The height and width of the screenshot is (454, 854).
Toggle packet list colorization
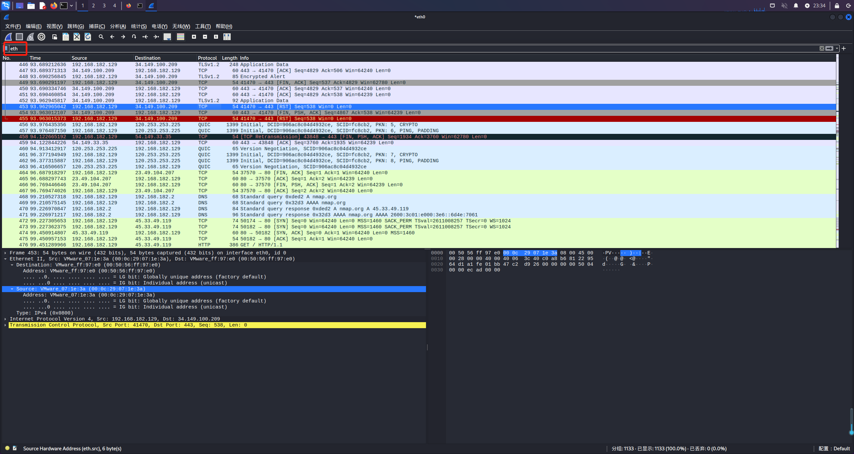point(181,37)
